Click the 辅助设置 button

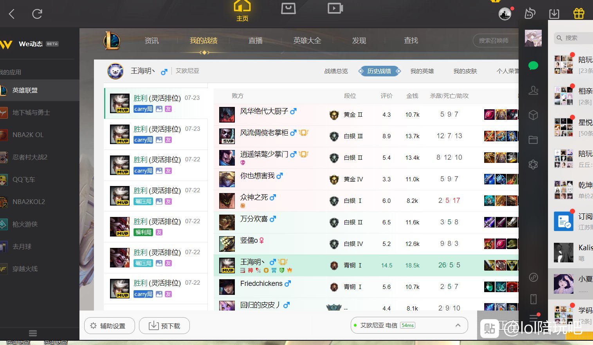(x=110, y=326)
